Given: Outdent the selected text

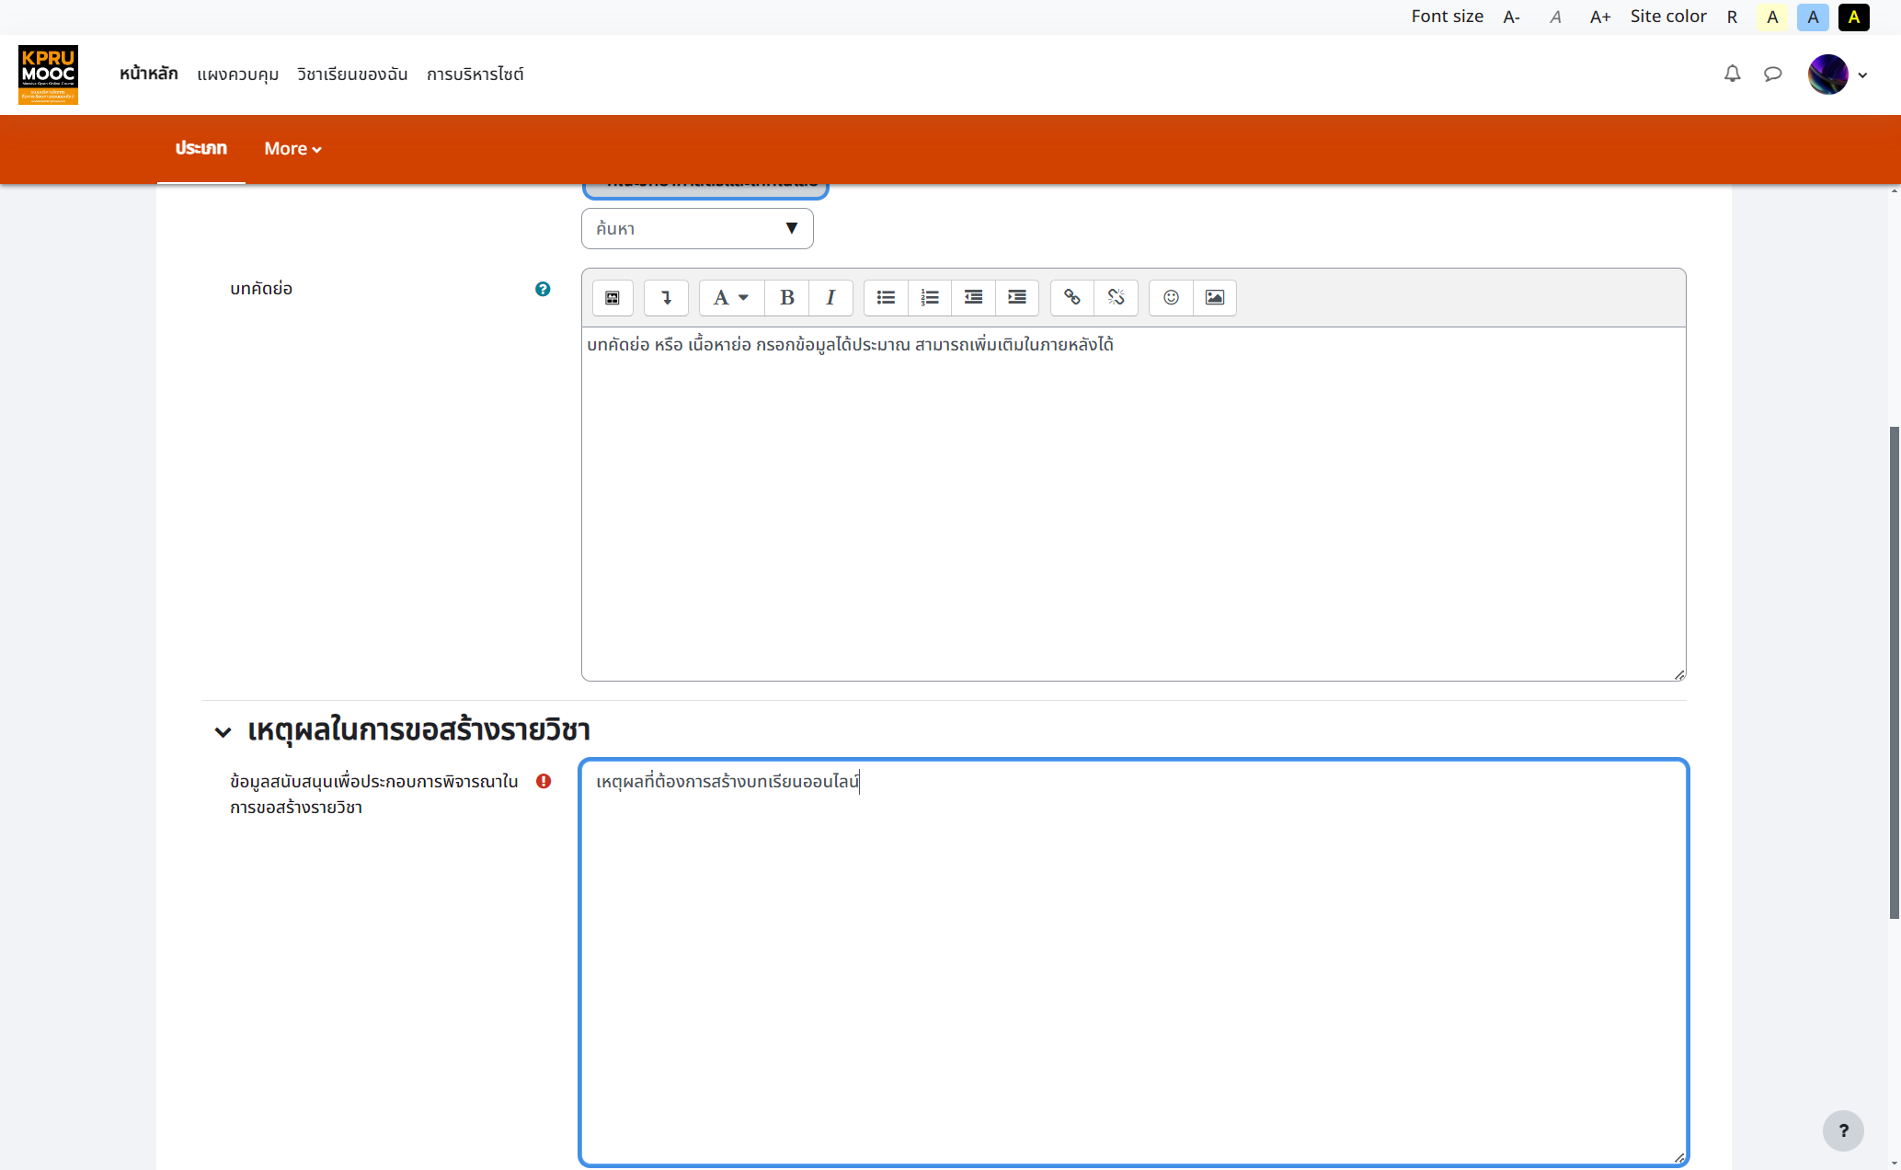Looking at the screenshot, I should tap(973, 297).
